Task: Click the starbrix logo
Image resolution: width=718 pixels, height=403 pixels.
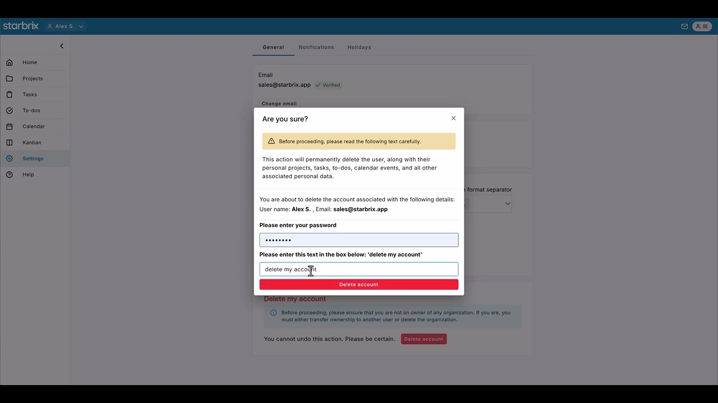Action: tap(21, 26)
